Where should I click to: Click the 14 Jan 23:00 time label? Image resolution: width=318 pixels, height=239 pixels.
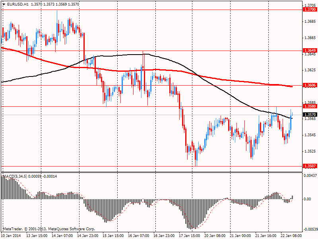pyautogui.click(x=87, y=236)
